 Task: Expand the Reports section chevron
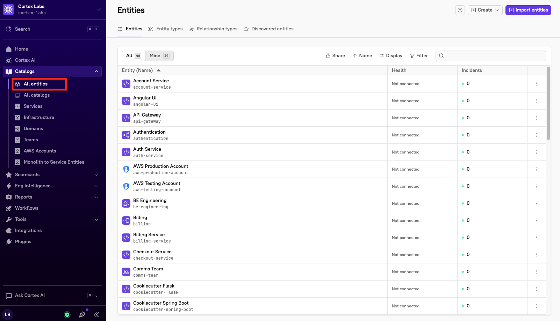tap(96, 197)
